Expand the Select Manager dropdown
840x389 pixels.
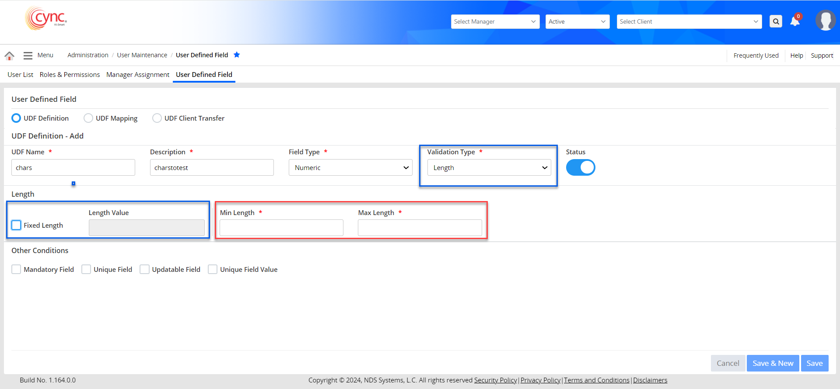(x=495, y=21)
